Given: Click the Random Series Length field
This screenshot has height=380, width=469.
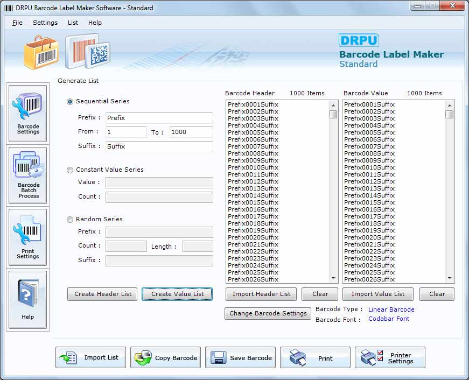Looking at the screenshot, I should pos(198,247).
